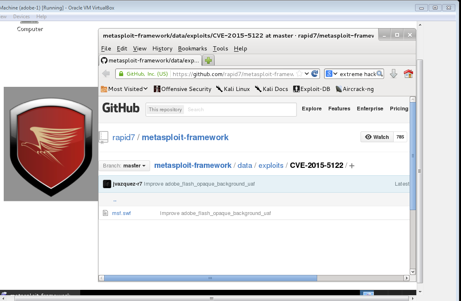Go to the browser Home icon
Image resolution: width=461 pixels, height=301 pixels.
[x=408, y=74]
